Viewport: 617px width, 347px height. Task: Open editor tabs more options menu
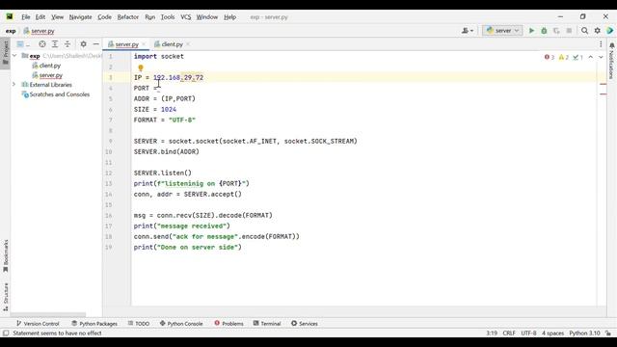[x=601, y=44]
